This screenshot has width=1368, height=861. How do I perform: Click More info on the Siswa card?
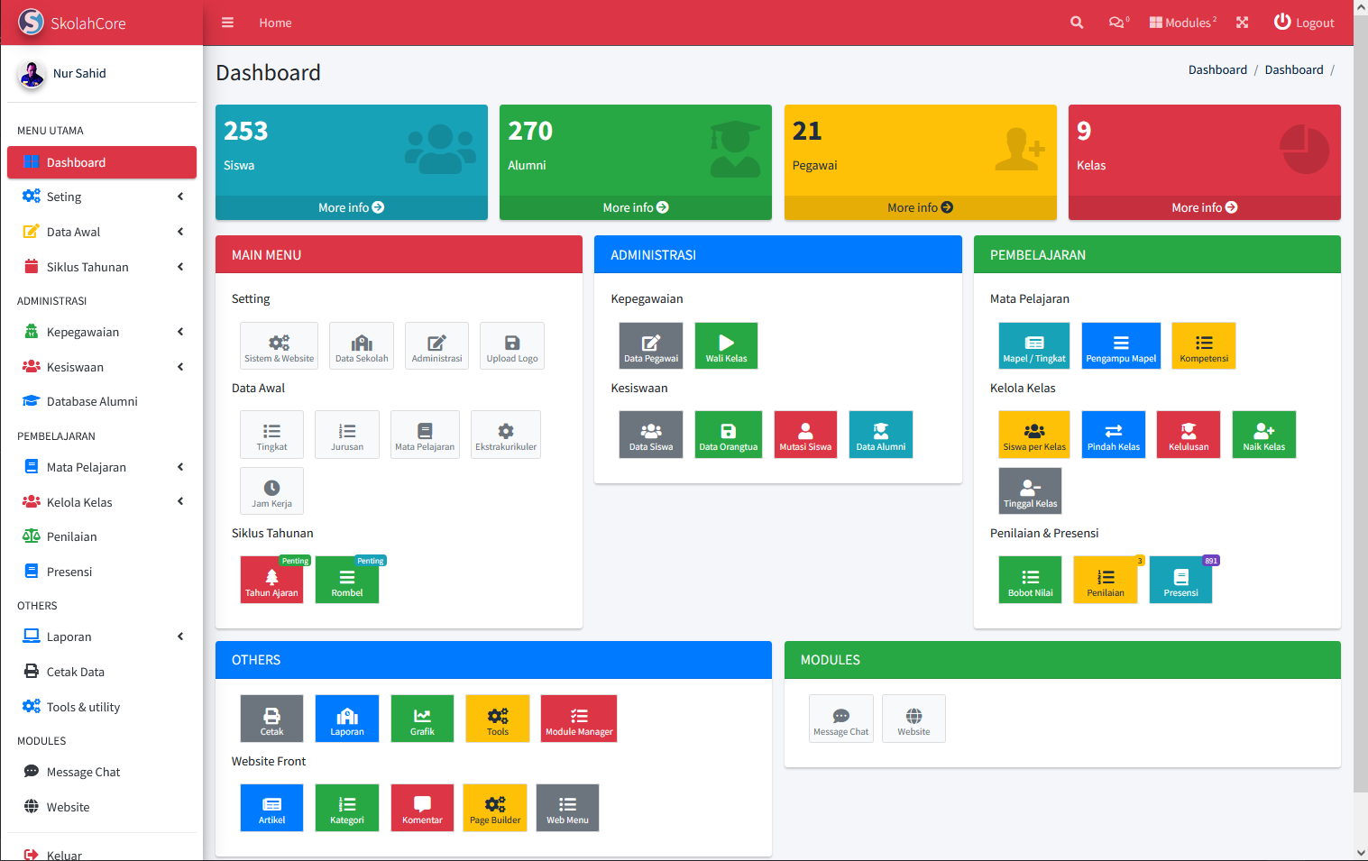pyautogui.click(x=351, y=207)
